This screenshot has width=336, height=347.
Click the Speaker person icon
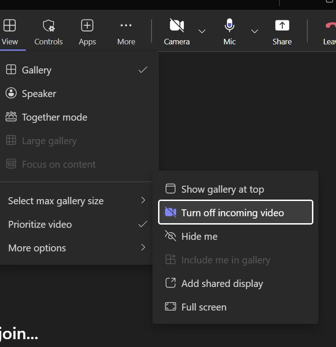tap(11, 93)
